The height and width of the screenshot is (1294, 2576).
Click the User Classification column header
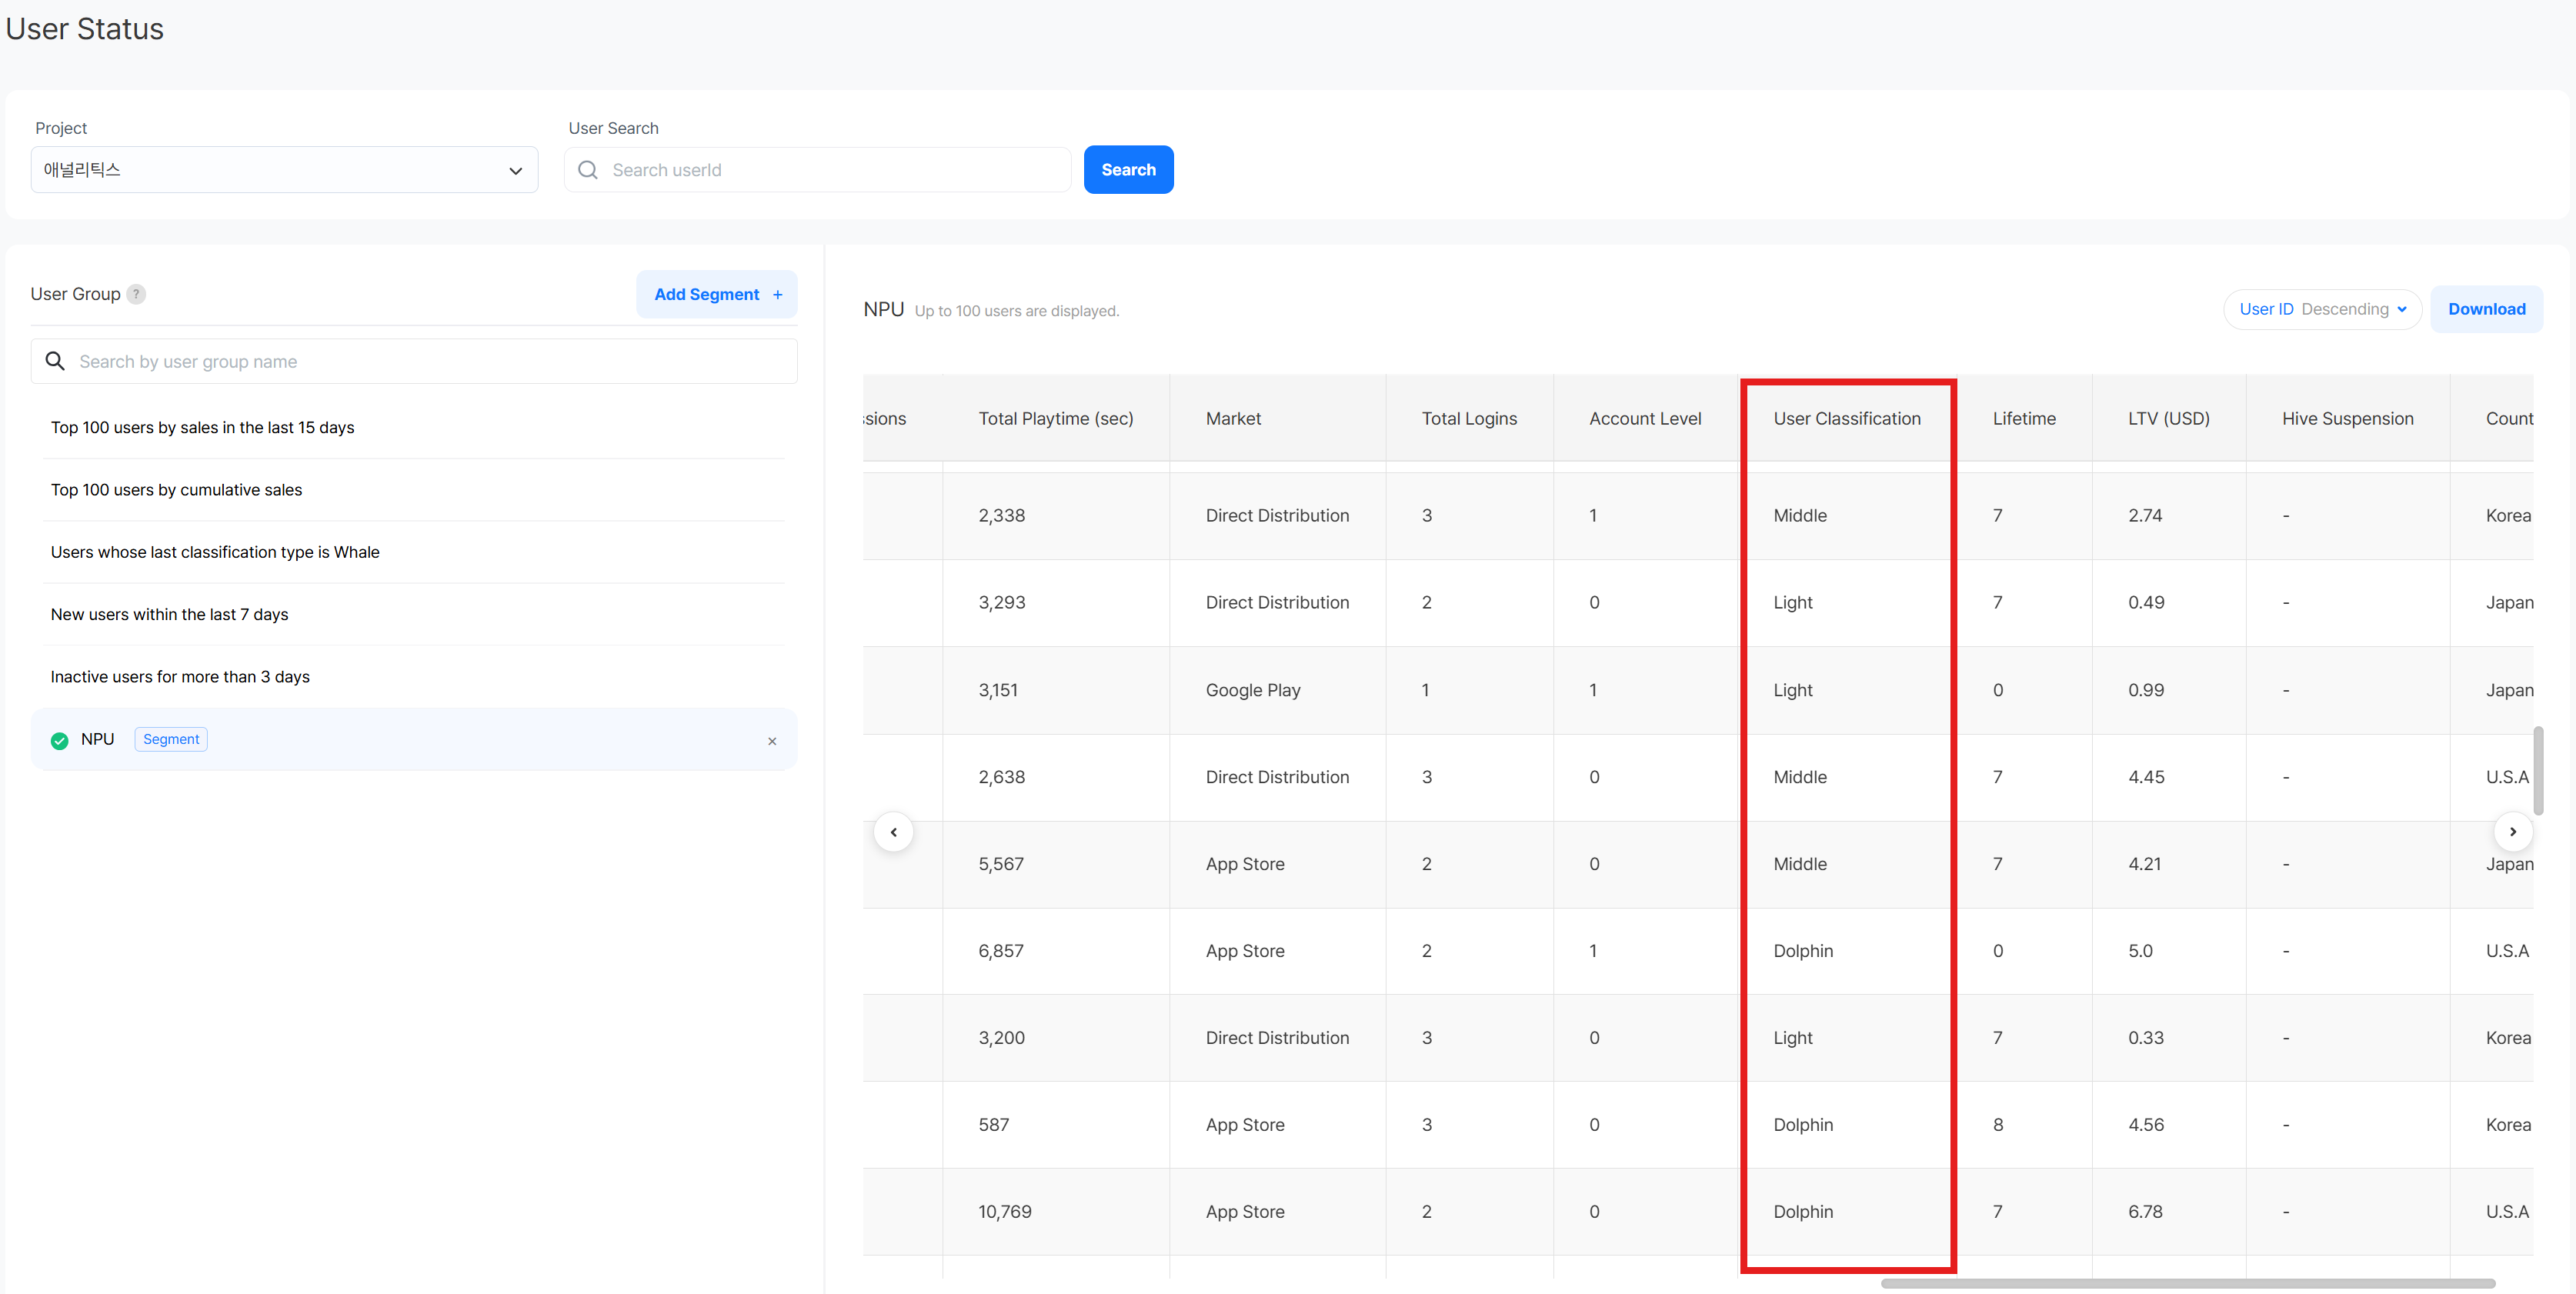coord(1847,419)
